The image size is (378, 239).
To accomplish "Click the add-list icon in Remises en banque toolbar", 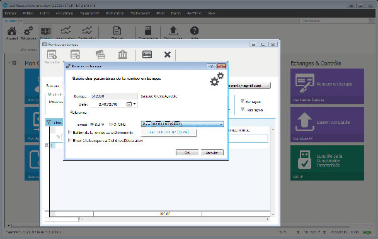I will tap(52, 55).
